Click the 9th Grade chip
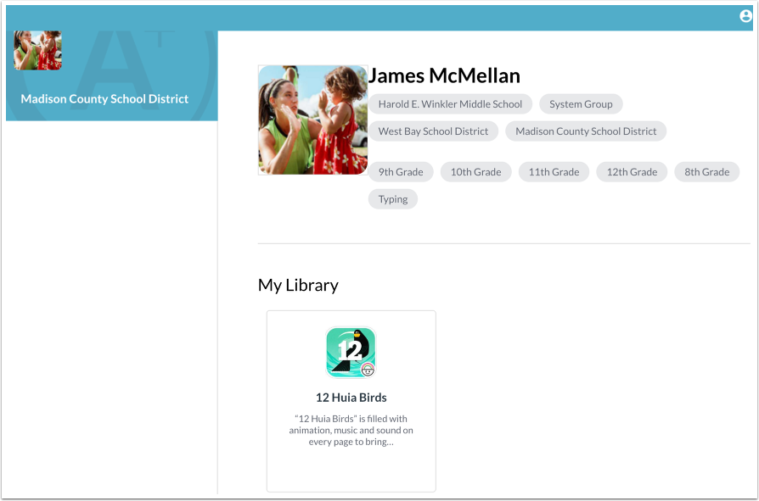 tap(401, 171)
